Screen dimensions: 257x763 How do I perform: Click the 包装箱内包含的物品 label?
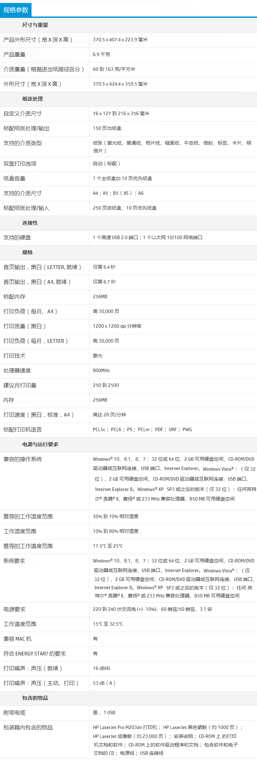pyautogui.click(x=28, y=728)
